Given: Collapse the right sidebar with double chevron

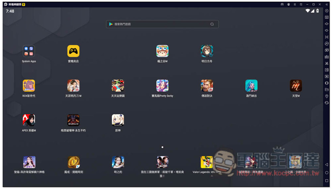Looking at the screenshot, I should 327,5.
